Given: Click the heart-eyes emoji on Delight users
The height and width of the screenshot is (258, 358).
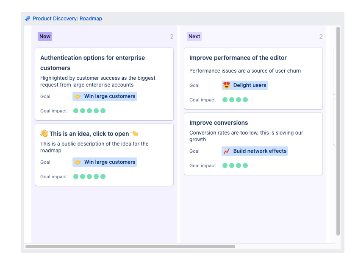Looking at the screenshot, I should point(227,85).
